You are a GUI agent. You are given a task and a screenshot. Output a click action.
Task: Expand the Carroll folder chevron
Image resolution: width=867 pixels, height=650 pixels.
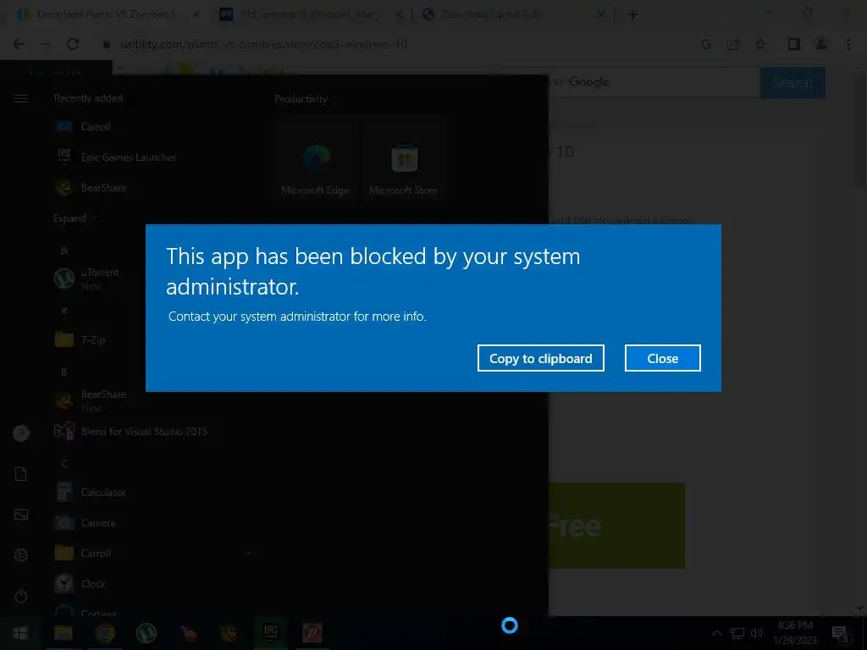click(249, 554)
